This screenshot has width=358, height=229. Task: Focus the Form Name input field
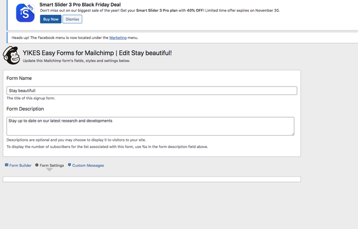152,90
